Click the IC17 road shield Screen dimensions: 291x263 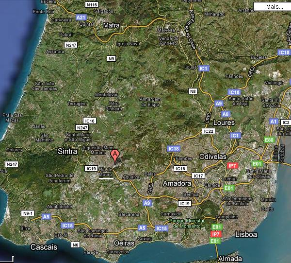point(198,175)
